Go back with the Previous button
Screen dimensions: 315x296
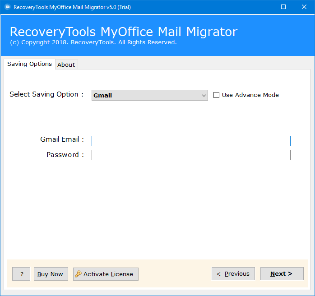(x=233, y=274)
